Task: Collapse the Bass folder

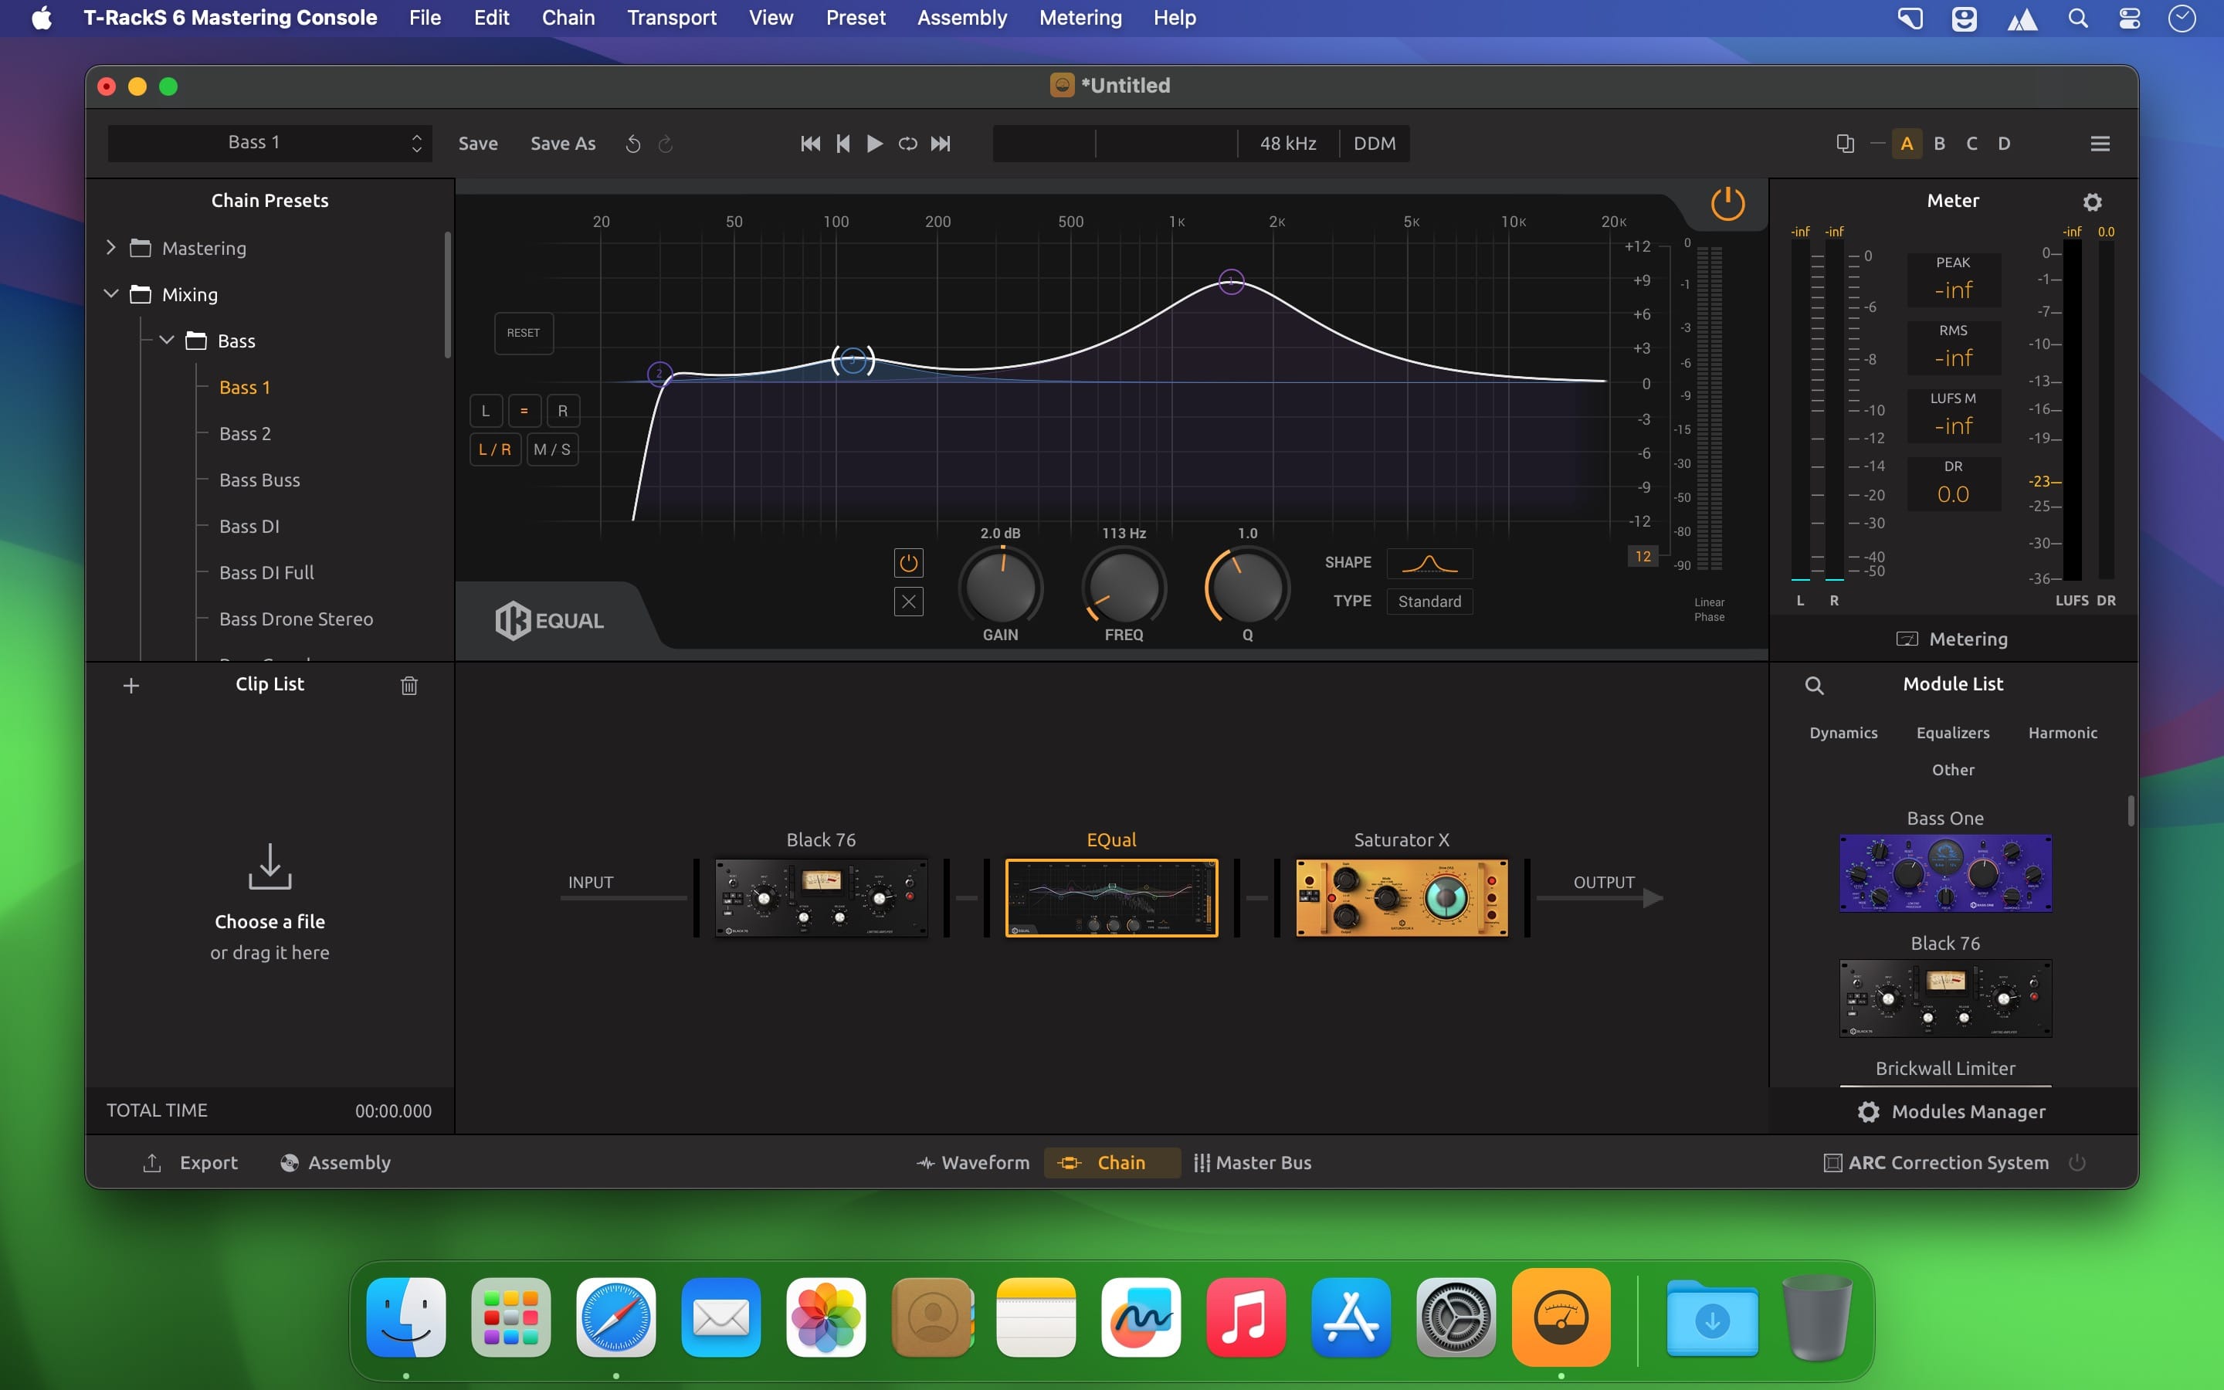Action: [x=166, y=340]
